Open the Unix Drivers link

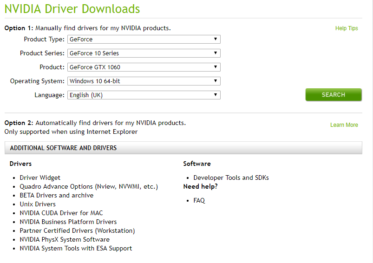tap(38, 204)
